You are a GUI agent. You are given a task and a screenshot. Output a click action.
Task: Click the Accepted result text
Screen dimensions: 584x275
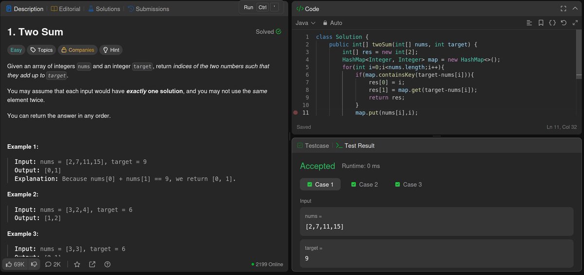coord(317,166)
